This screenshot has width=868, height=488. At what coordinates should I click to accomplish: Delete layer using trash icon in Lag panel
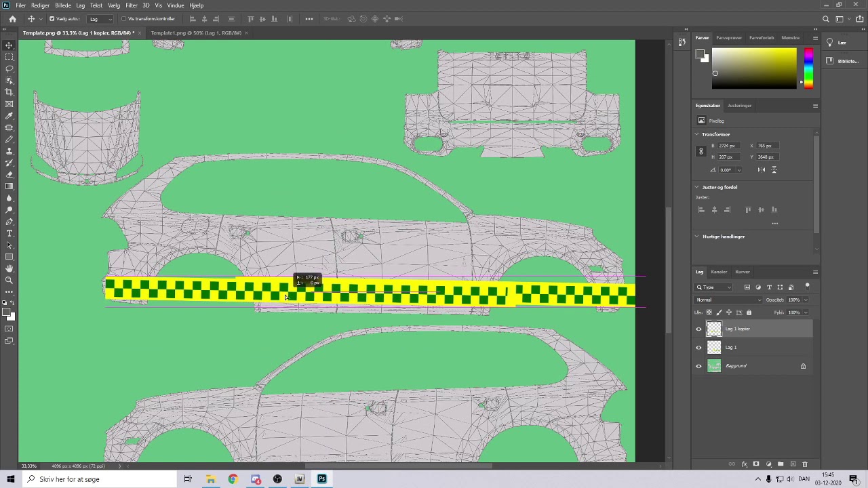[805, 464]
